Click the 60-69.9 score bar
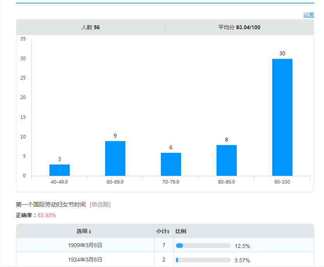Image resolution: width=324 pixels, height=267 pixels. tap(115, 158)
